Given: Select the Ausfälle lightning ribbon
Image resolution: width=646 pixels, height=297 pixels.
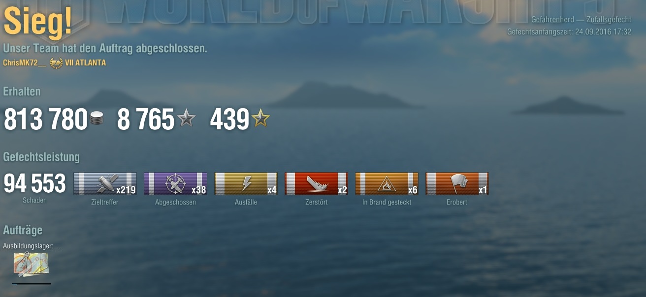Looking at the screenshot, I should 246,184.
